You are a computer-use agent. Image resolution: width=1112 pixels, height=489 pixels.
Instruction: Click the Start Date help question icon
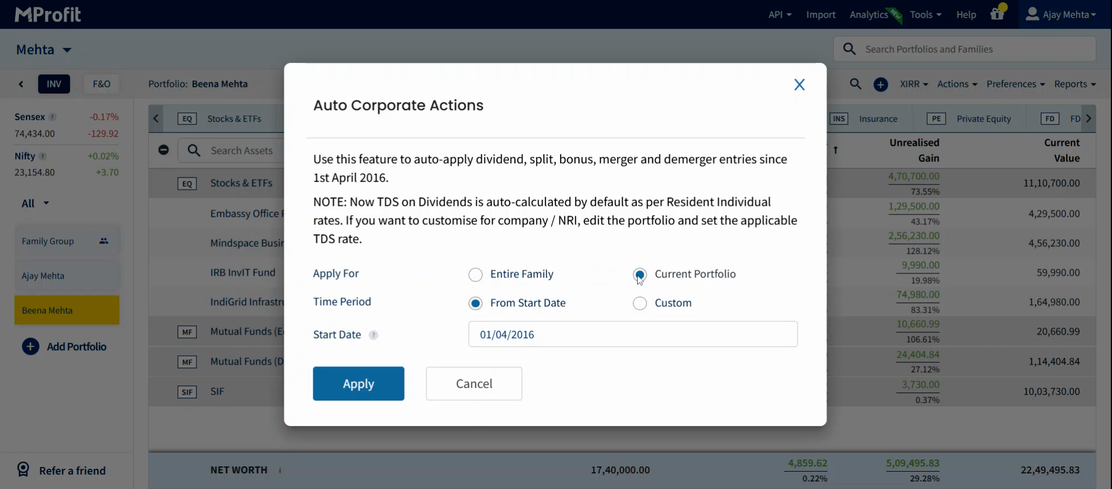pyautogui.click(x=374, y=335)
